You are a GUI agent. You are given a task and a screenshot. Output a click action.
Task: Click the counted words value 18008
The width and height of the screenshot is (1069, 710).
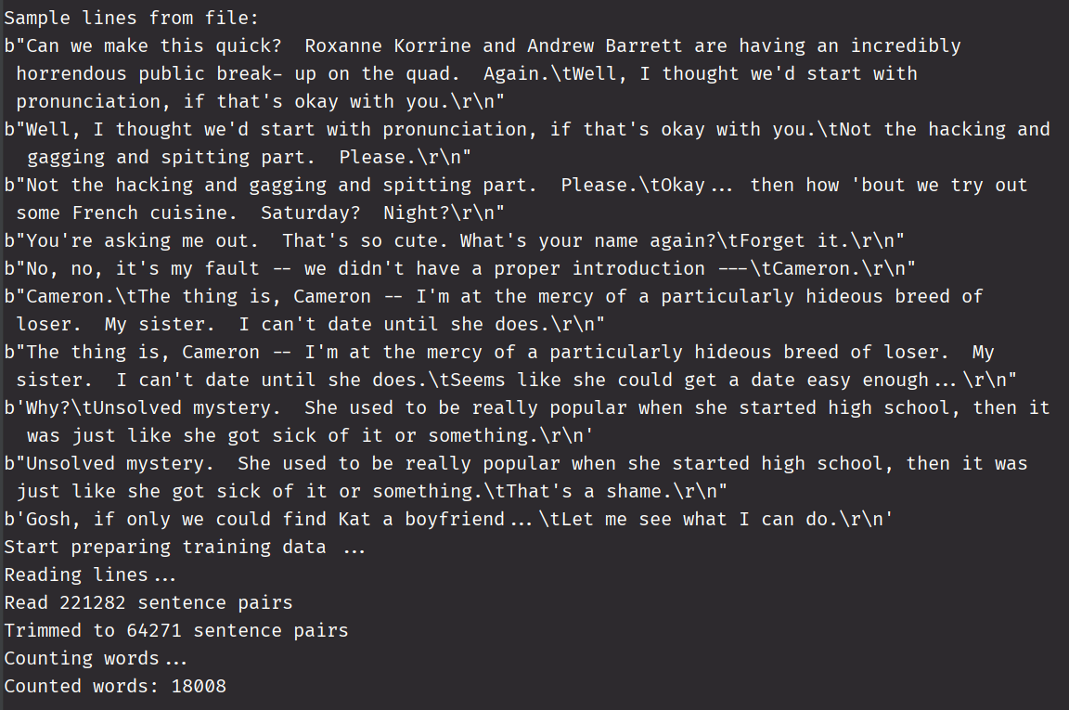click(199, 686)
